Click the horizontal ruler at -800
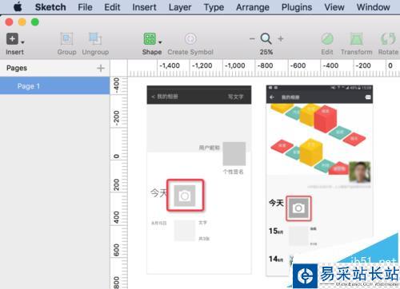This screenshot has height=289, width=400. 265,65
